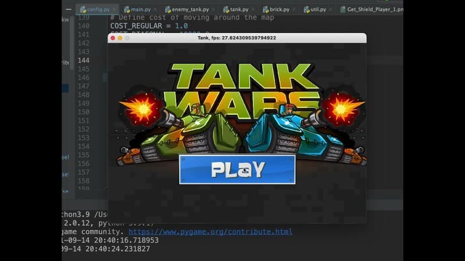
Task: Click the left panel vertical scrollbar
Action: [x=71, y=43]
